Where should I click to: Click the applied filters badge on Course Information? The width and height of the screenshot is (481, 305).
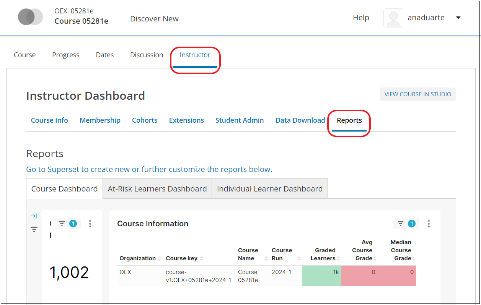[x=406, y=224]
